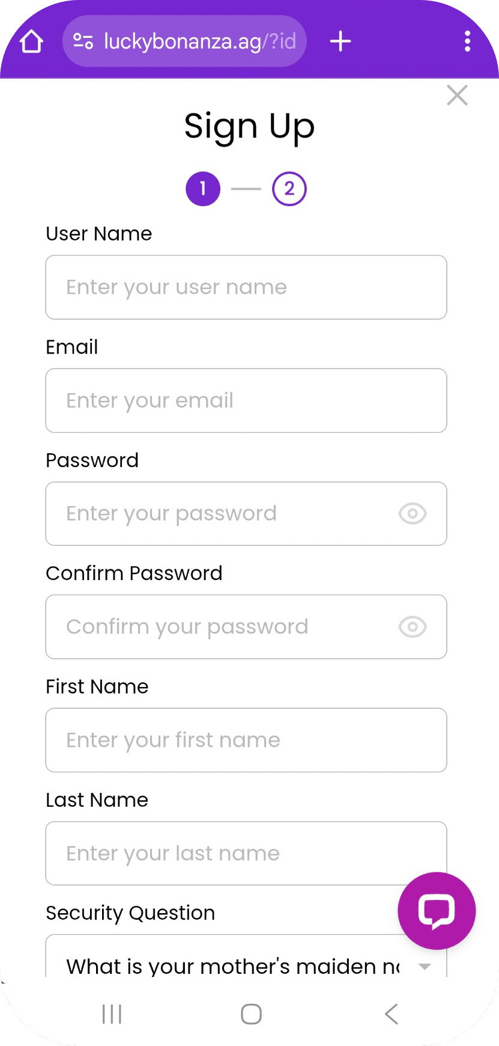Click the Home icon in the browser toolbar
The image size is (499, 1046).
[x=31, y=41]
